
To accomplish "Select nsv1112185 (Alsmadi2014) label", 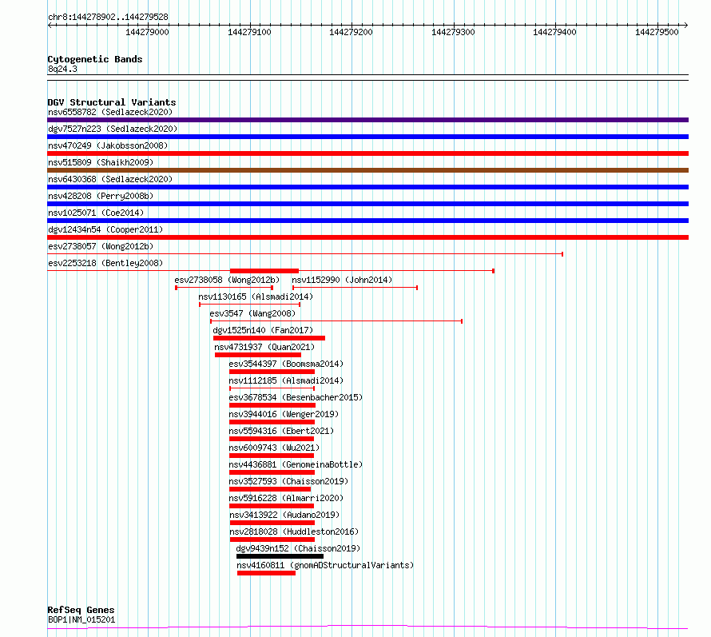I will (286, 380).
